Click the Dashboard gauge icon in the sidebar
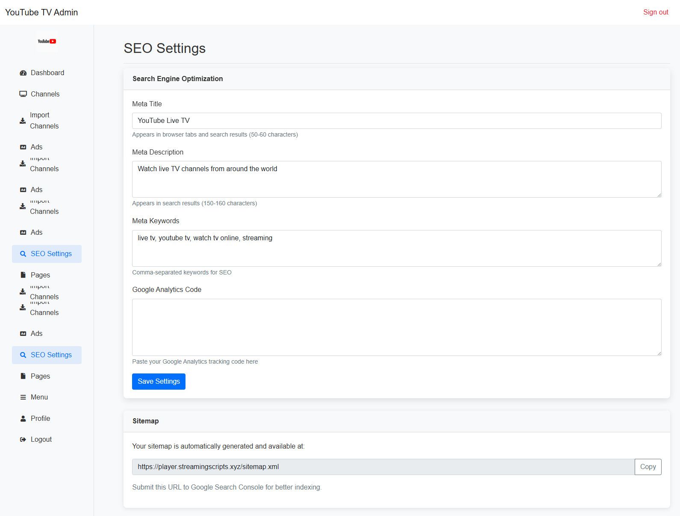680x516 pixels. tap(23, 73)
